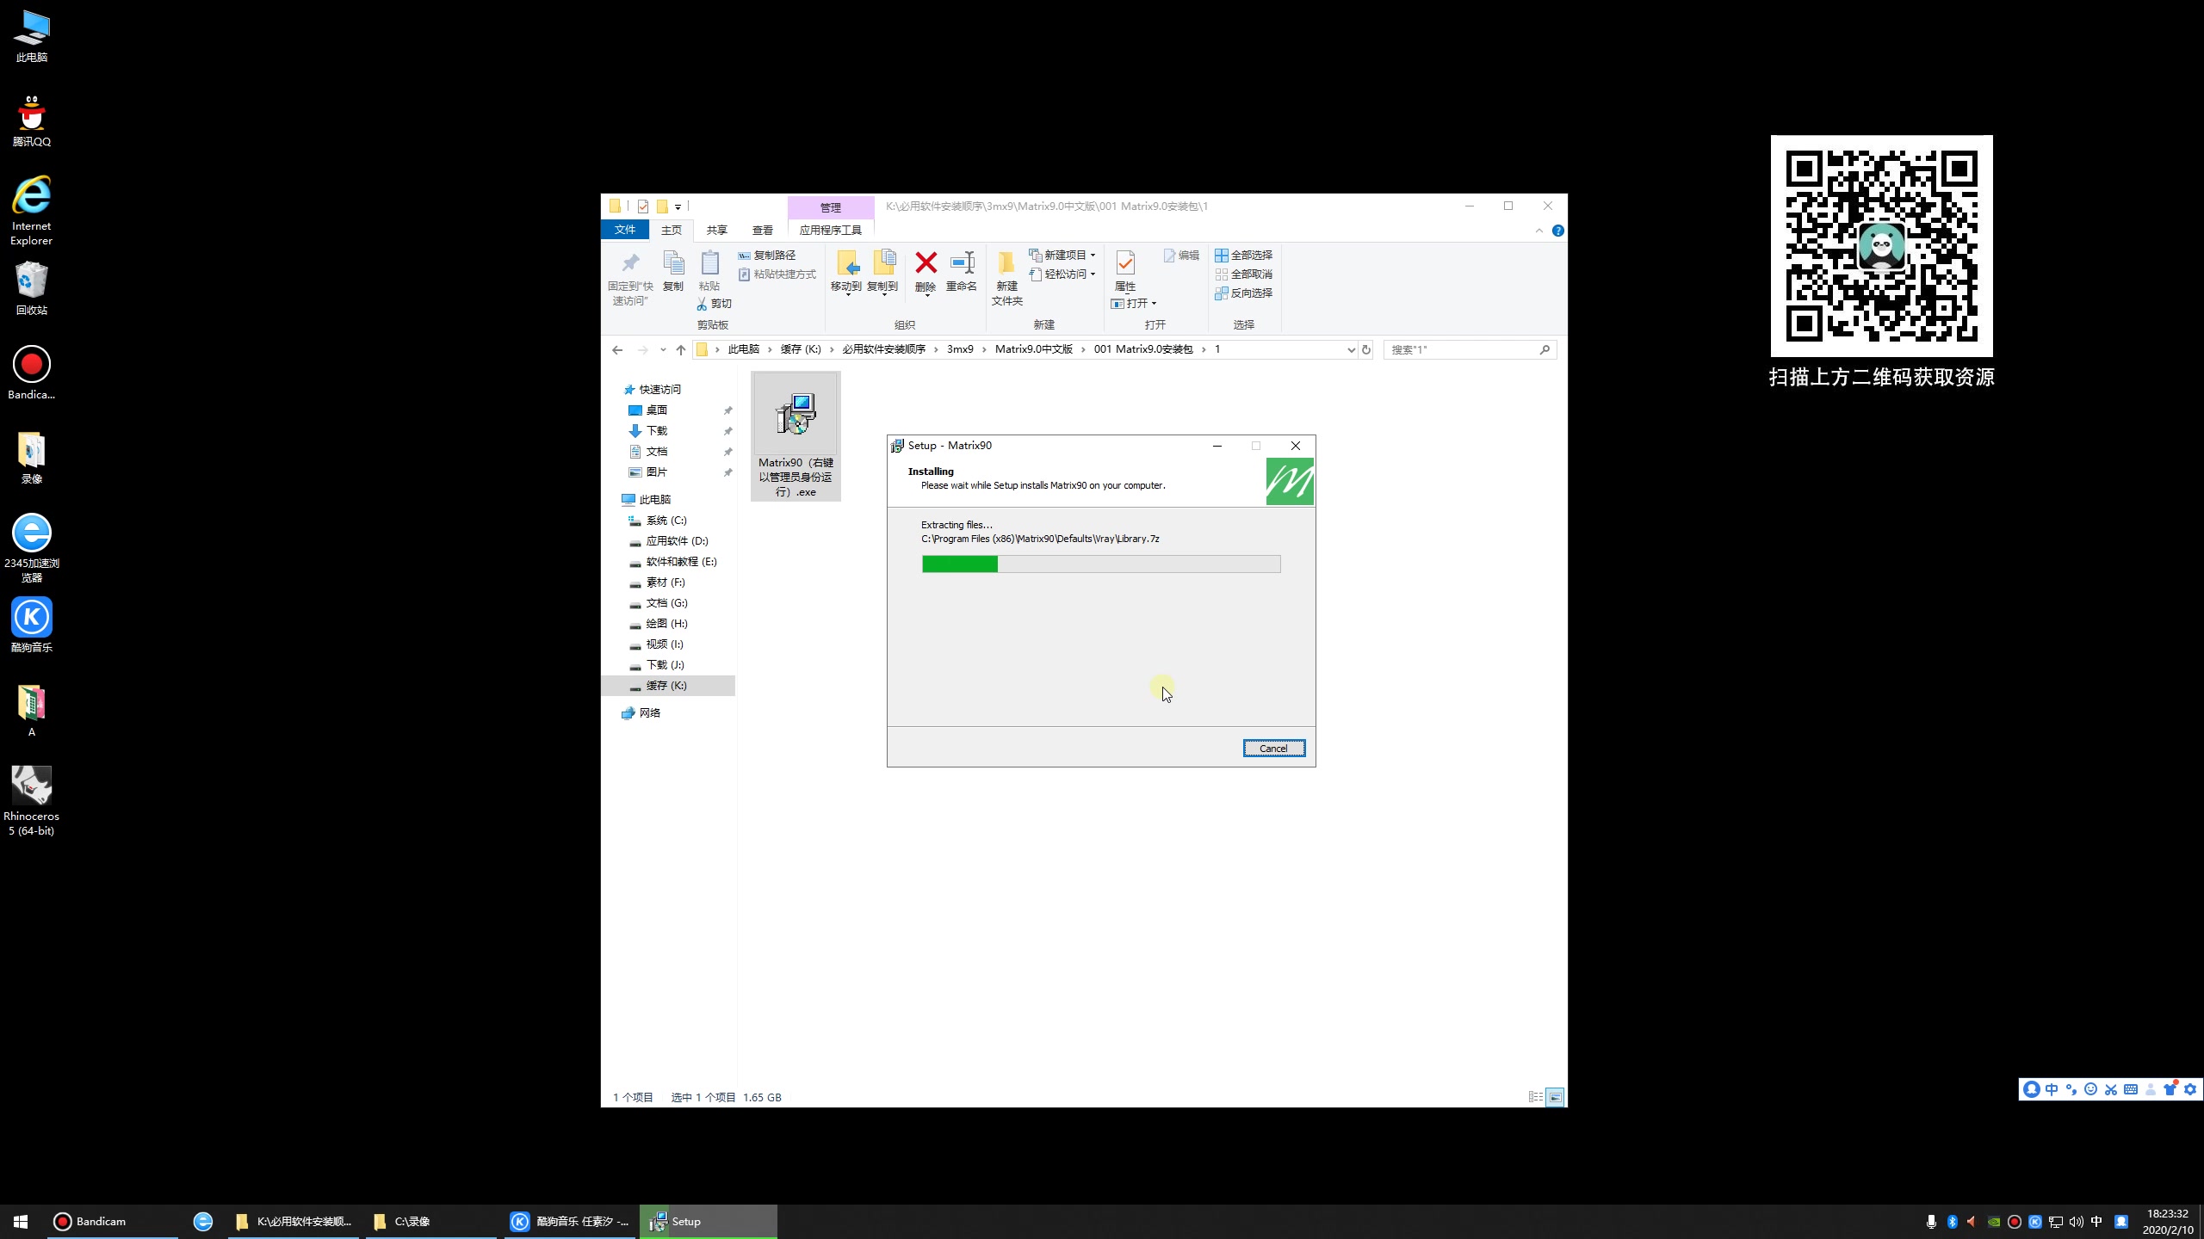
Task: Select 绘图 (H:) drive
Action: [x=666, y=624]
